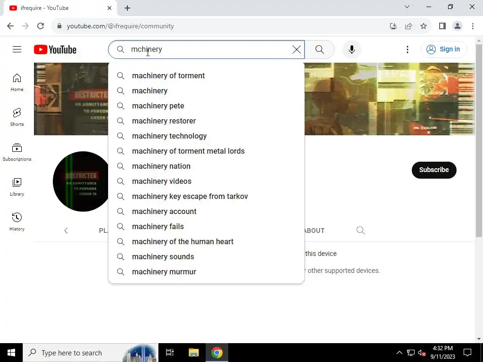Click the channel tabs left scroll chevron
Screen dimensions: 483x362
66,230
